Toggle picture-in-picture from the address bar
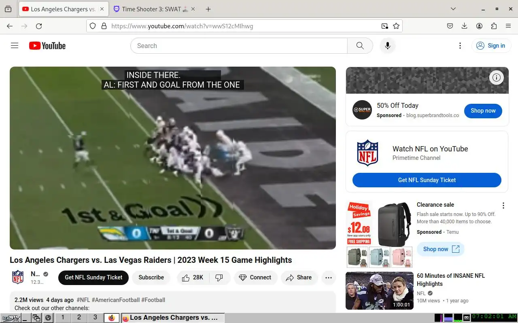This screenshot has width=518, height=323. (384, 26)
